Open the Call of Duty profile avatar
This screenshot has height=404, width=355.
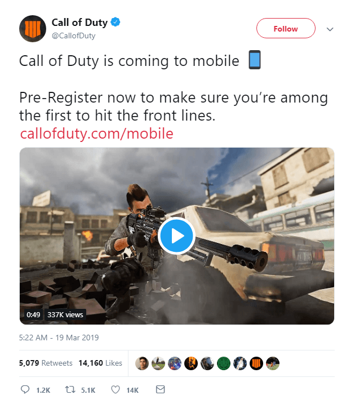point(33,29)
